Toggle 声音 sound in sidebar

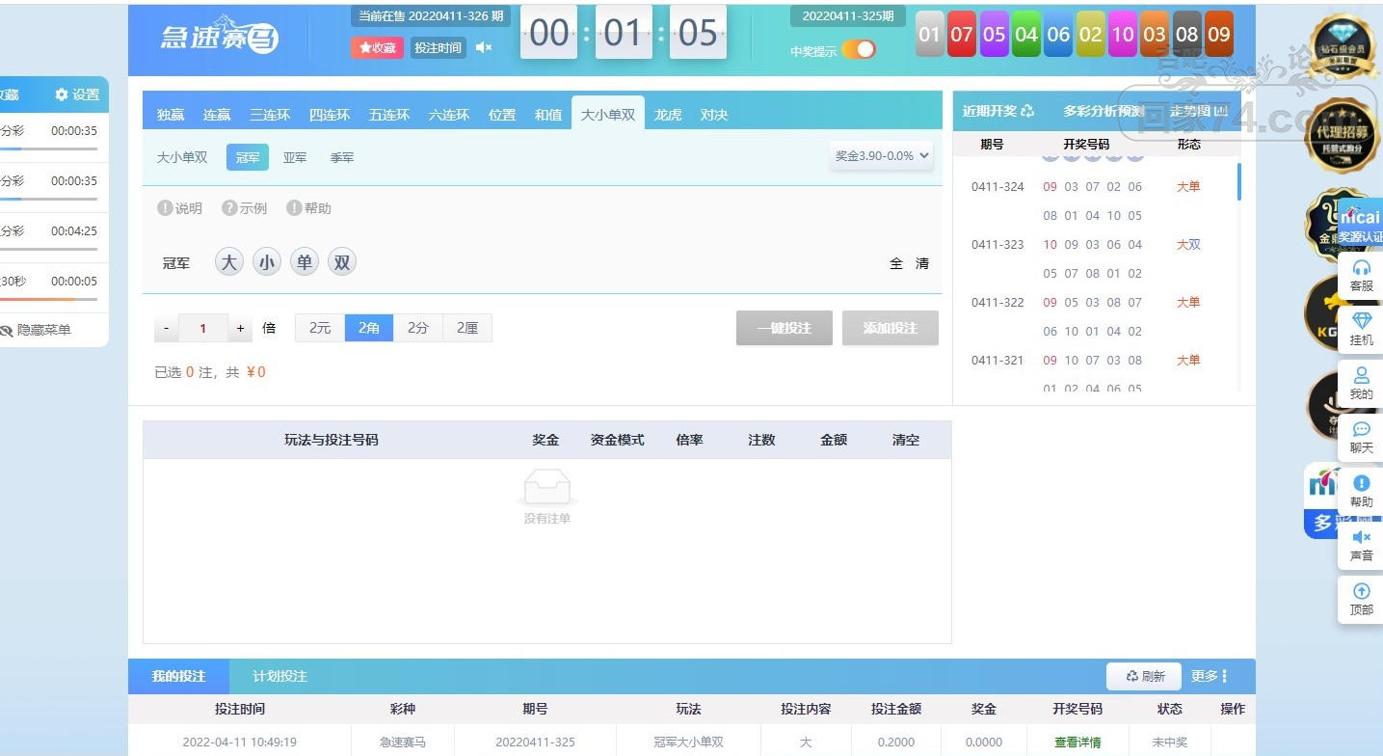pyautogui.click(x=1362, y=545)
